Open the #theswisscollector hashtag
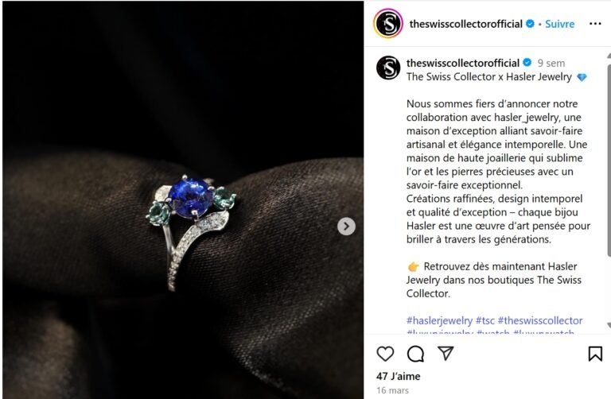Screen dimensions: 611x399 tap(540, 320)
